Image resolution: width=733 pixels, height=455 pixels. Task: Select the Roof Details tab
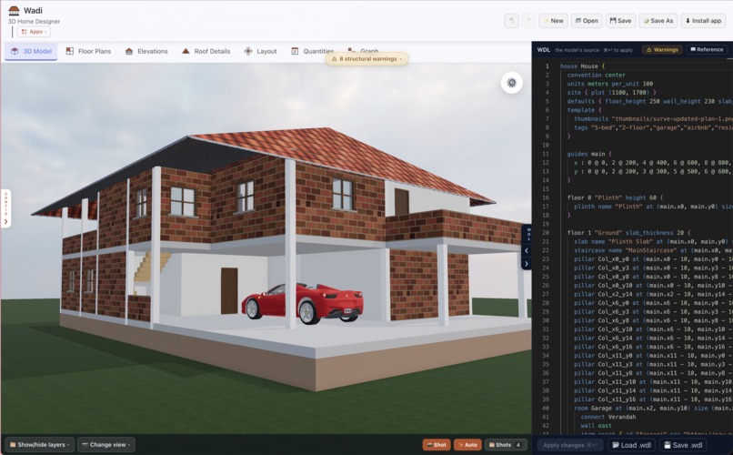coord(206,52)
